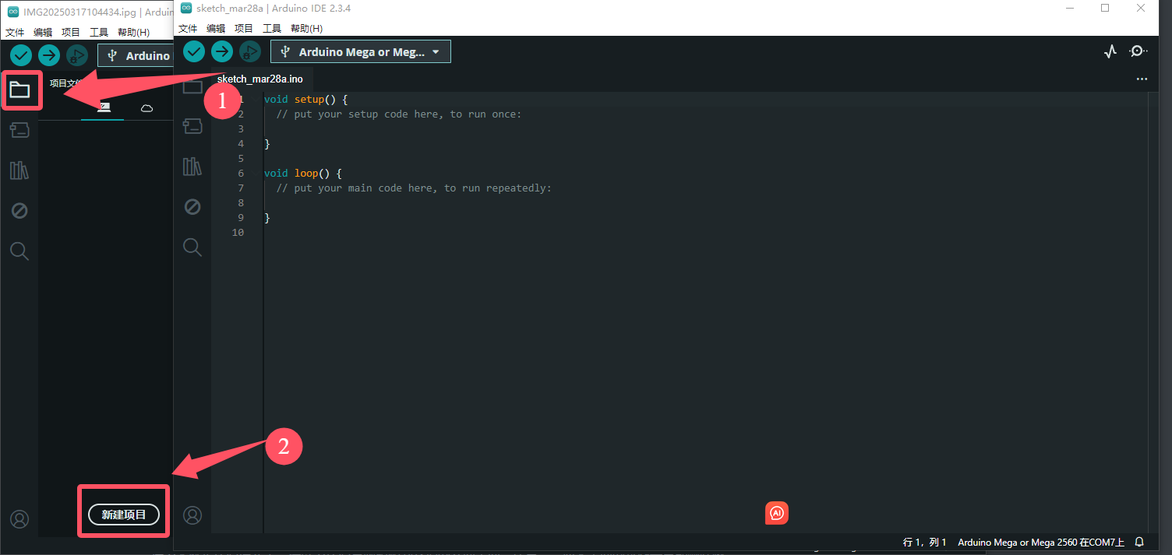Screen dimensions: 1172x555
Task: Click the notification bell in status bar
Action: pyautogui.click(x=1139, y=542)
